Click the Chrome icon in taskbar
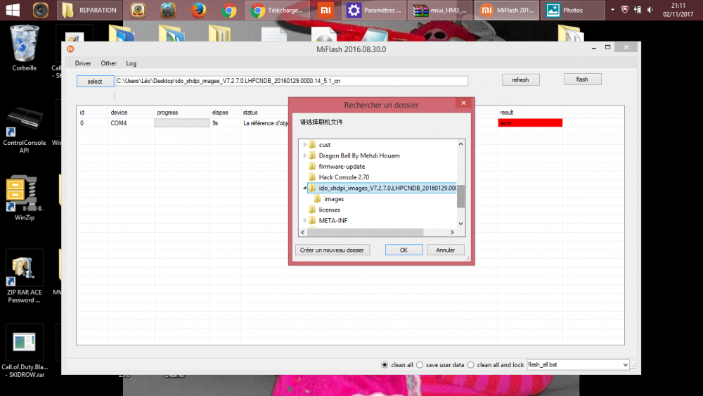The image size is (703, 396). [x=228, y=11]
